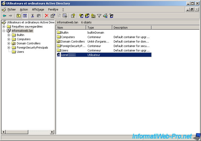Image resolution: width=201 pixels, height=141 pixels.
Task: Click the left arrow of tree scrollbar
Action: (4, 132)
